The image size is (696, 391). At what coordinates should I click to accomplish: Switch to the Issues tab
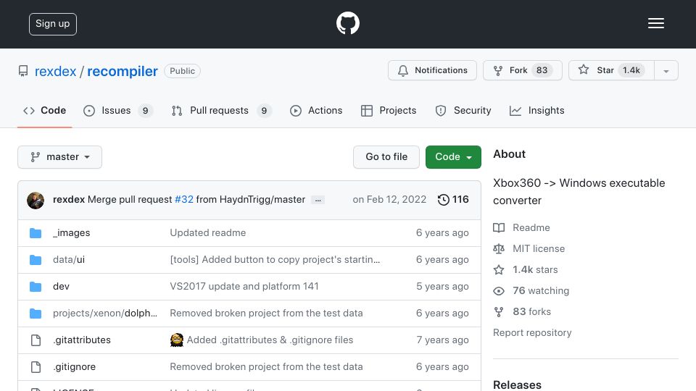(118, 110)
